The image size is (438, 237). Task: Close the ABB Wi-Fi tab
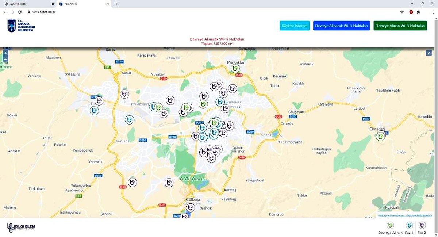pos(107,4)
